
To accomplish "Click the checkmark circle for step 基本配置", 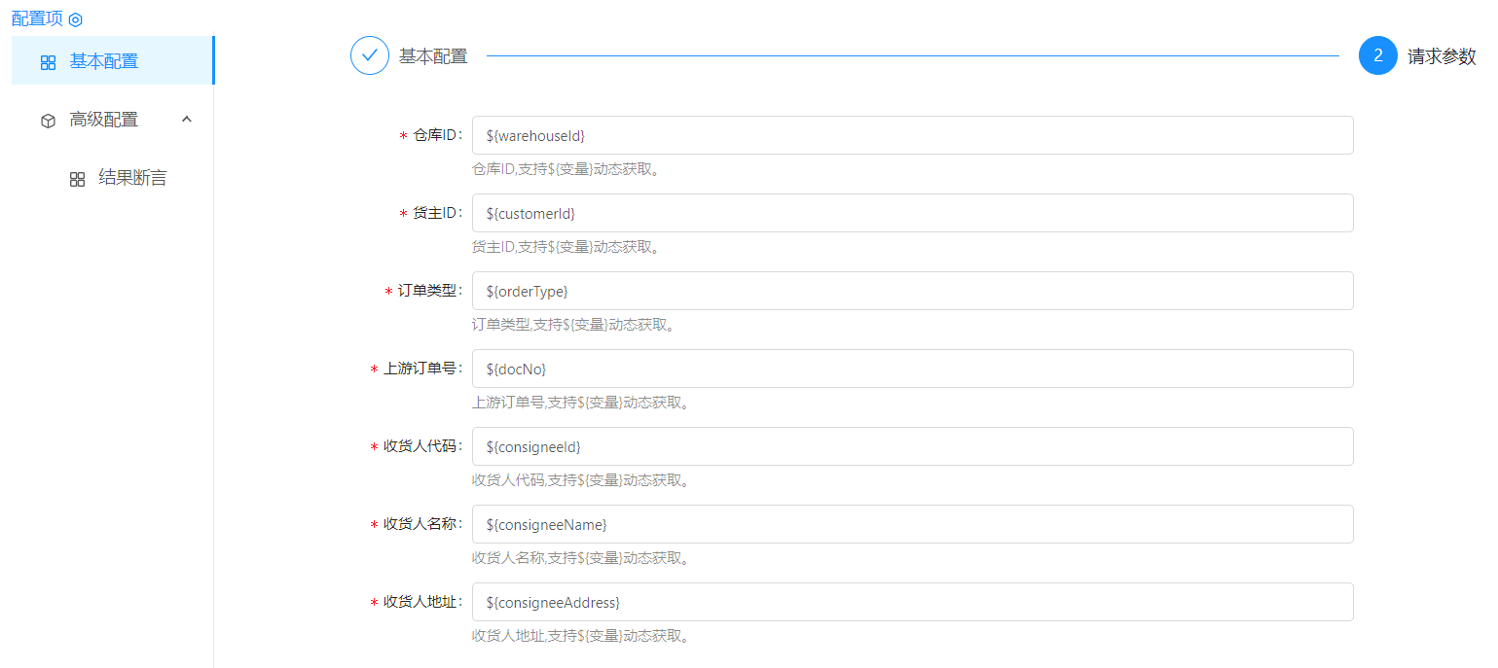I will [369, 55].
